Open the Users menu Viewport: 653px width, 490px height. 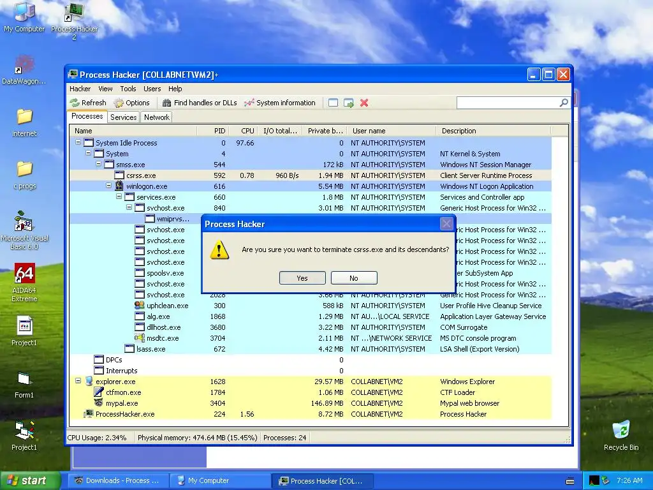152,89
